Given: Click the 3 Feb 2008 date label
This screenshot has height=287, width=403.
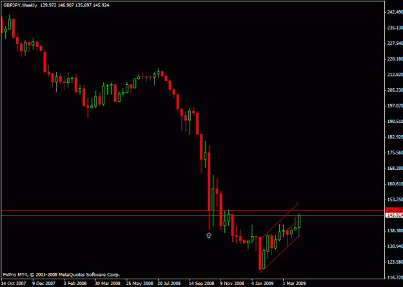Looking at the screenshot, I should click(x=75, y=283).
